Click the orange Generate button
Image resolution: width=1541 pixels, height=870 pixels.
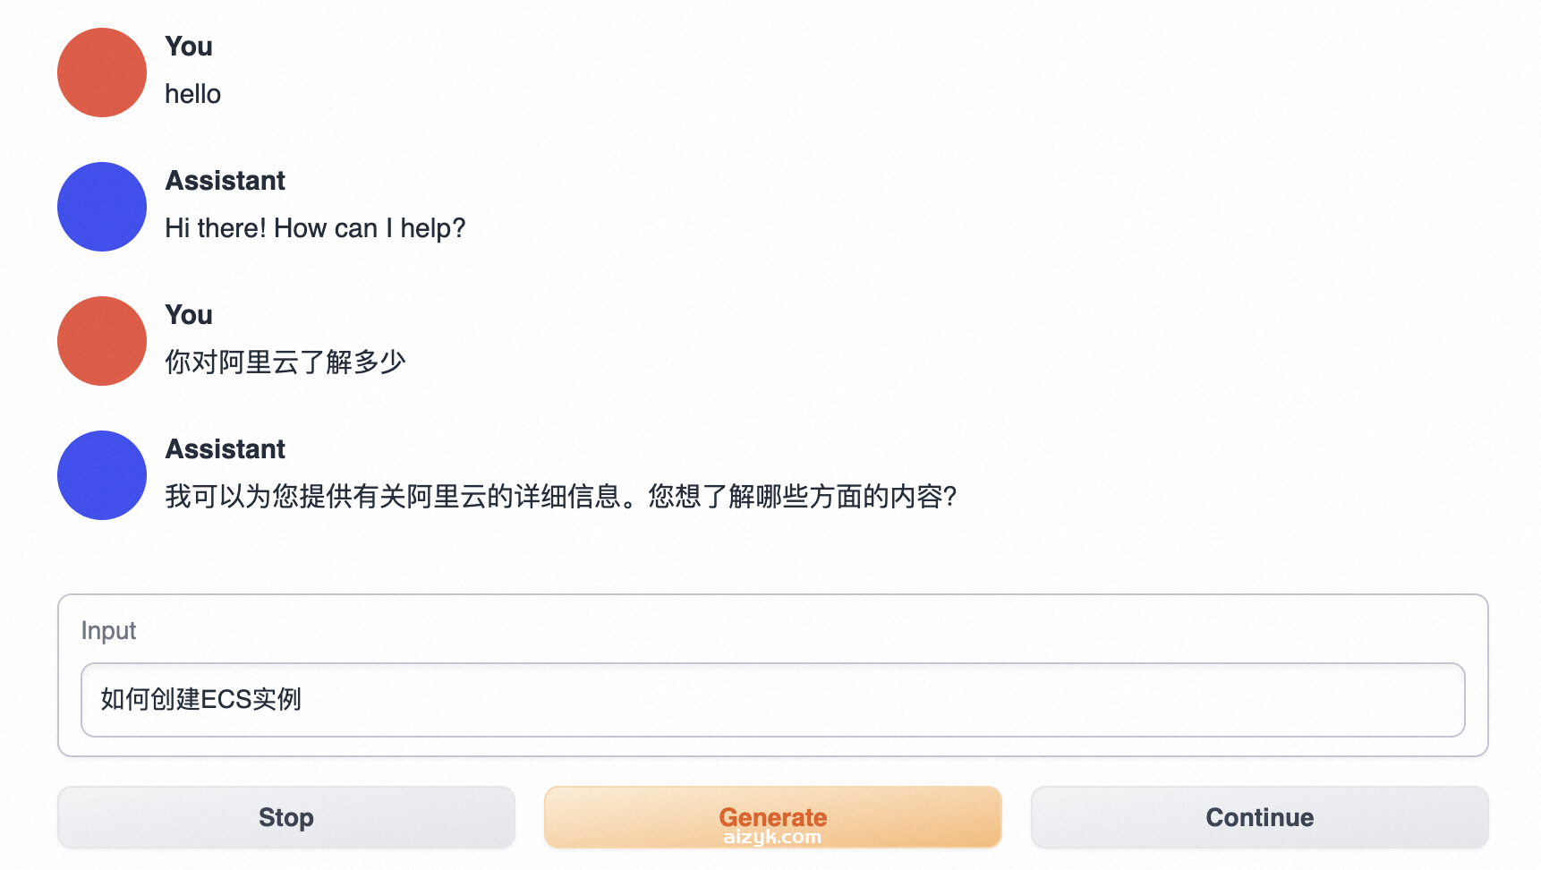pyautogui.click(x=772, y=816)
